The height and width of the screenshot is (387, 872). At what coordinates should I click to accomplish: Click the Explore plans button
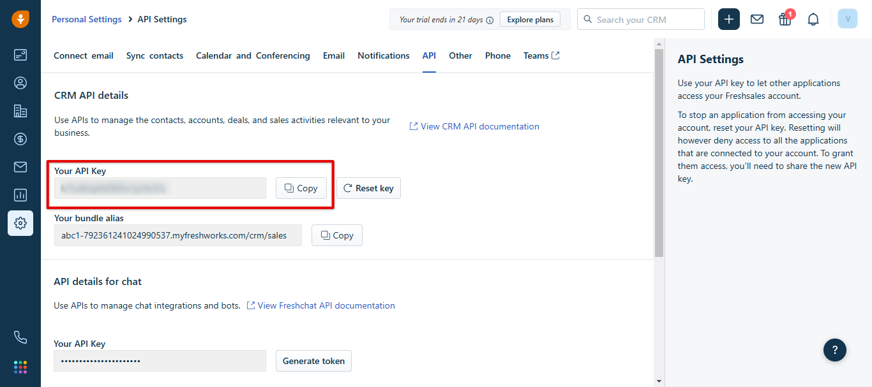[530, 20]
